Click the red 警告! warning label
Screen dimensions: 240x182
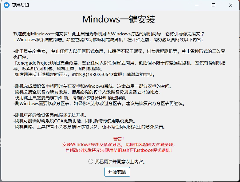(x=119, y=139)
